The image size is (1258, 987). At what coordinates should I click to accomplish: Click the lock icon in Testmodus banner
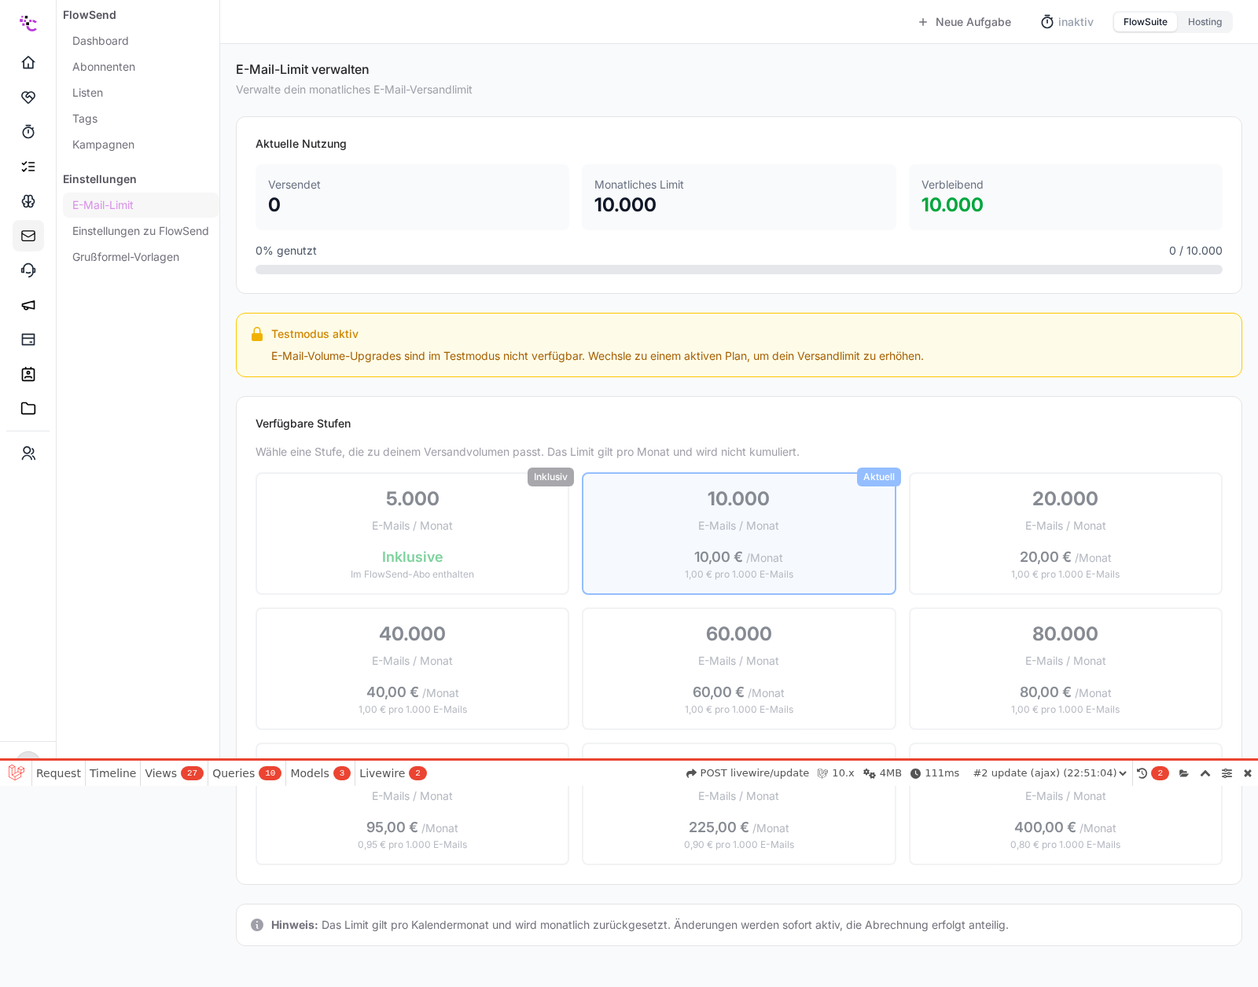(x=257, y=334)
